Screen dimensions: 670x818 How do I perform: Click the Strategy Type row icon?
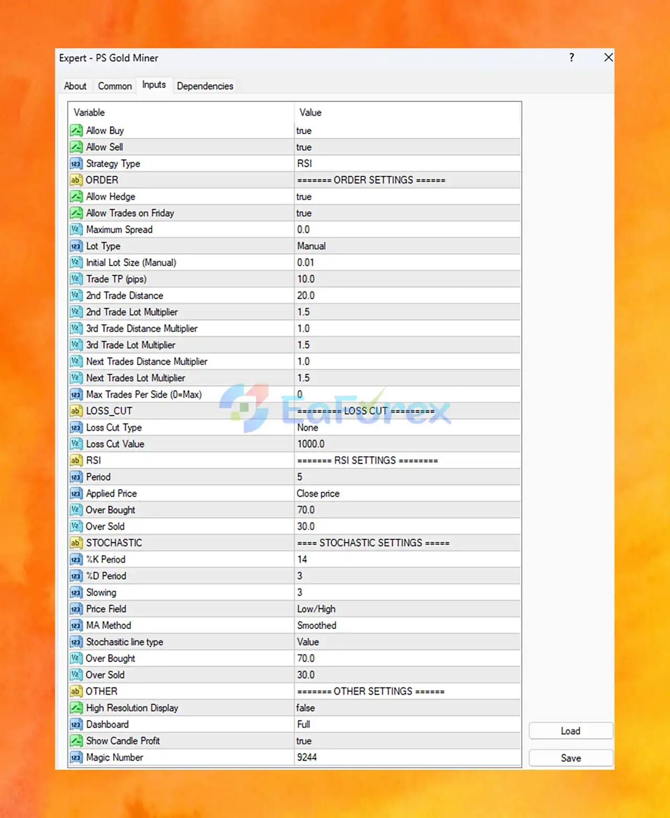pos(76,163)
